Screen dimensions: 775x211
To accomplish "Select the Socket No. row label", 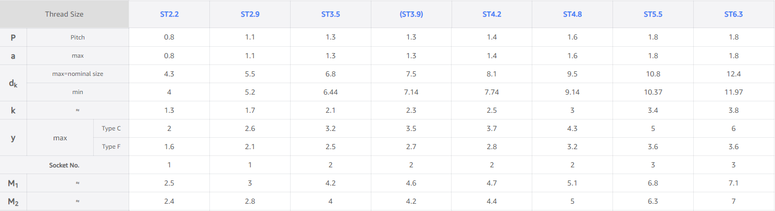I will tap(64, 165).
